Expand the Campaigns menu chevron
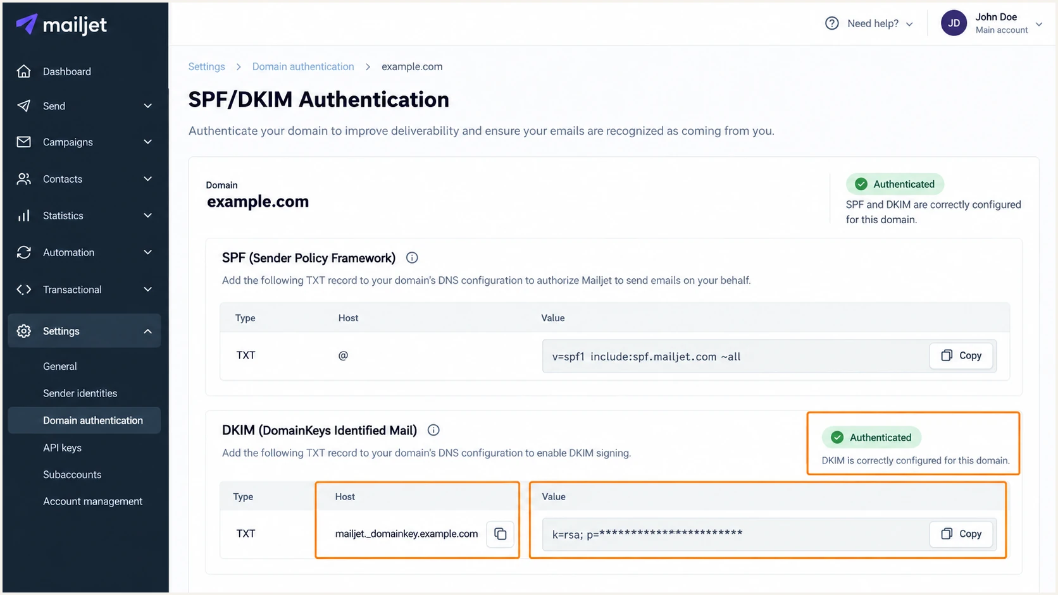This screenshot has height=595, width=1058. point(147,142)
